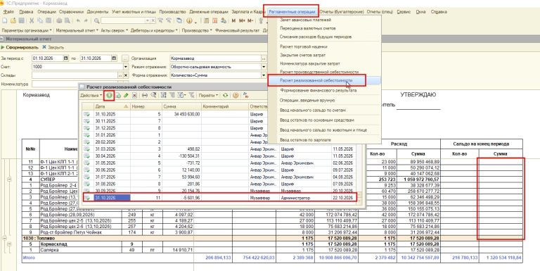Collapse the 1030 : Топливо group toggle
Viewport: 540px width, 271px height.
tap(5, 238)
